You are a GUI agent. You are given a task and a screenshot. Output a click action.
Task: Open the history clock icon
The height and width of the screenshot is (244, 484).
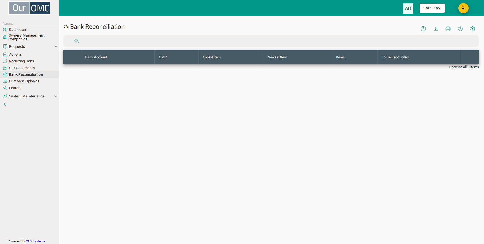coord(460,29)
